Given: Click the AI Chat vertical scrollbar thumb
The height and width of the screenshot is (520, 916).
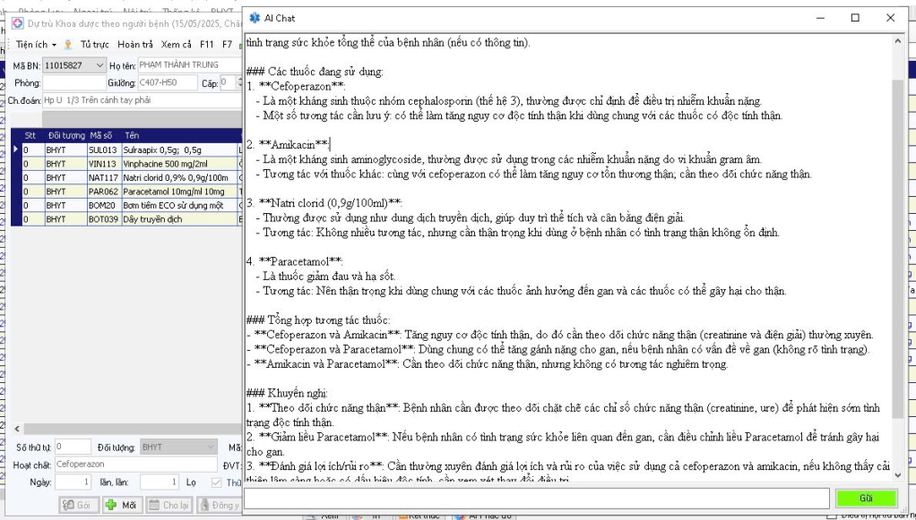Looking at the screenshot, I should click(x=898, y=248).
